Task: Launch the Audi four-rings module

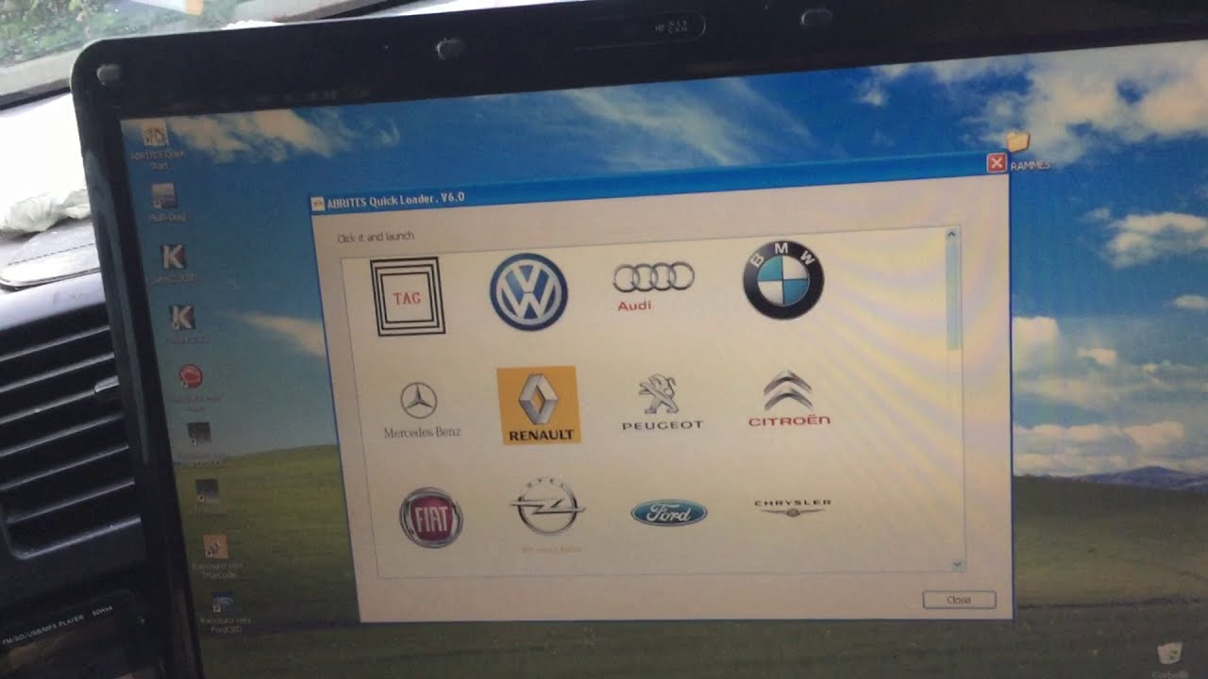Action: click(x=653, y=285)
